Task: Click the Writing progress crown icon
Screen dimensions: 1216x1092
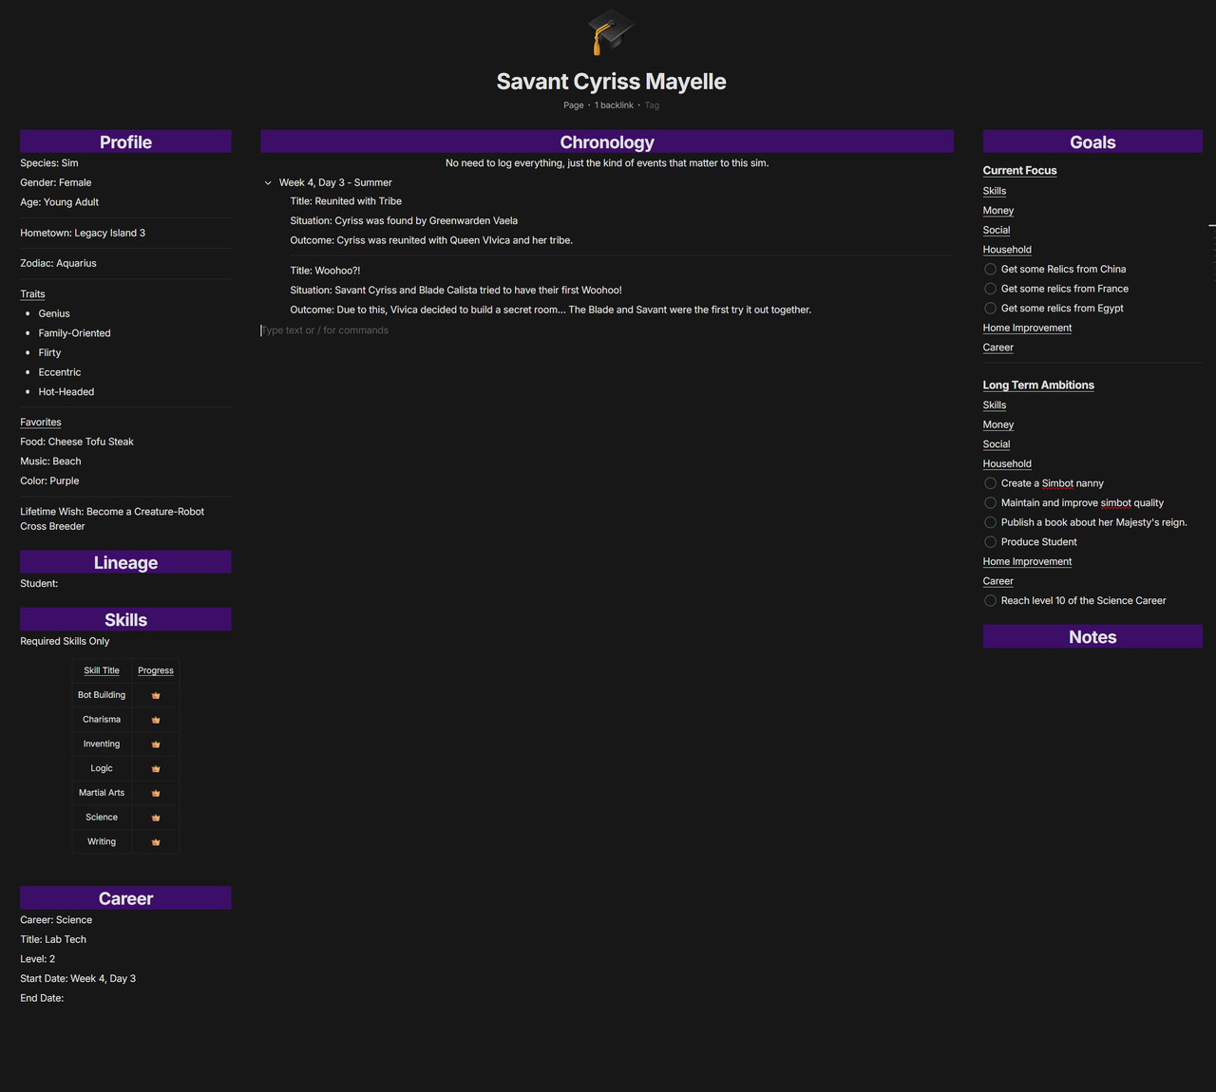Action: pyautogui.click(x=156, y=842)
